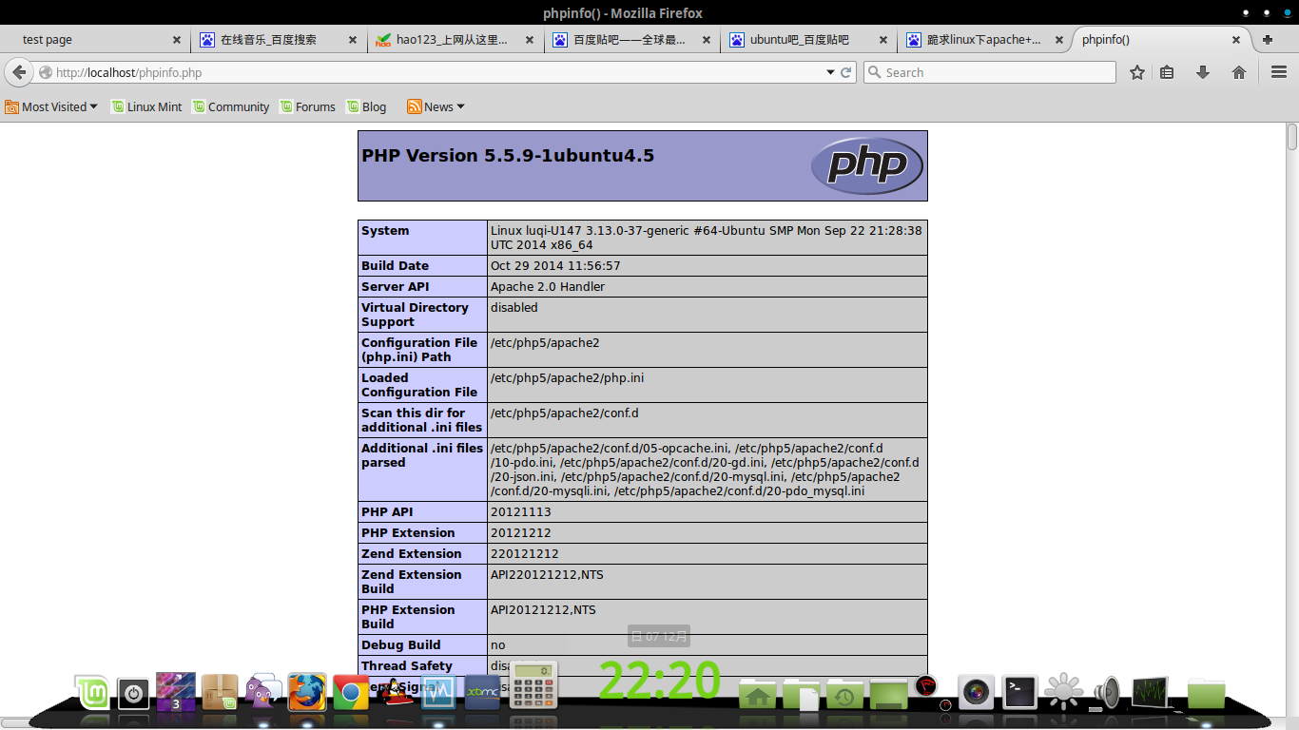Open the Downloads arrow icon

[x=1203, y=72]
